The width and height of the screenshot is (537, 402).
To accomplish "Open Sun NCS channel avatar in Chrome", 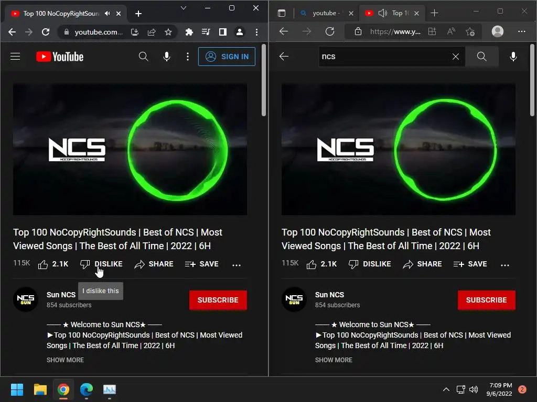I will (x=26, y=299).
